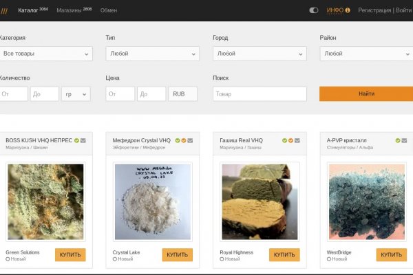Open the гр unit dropdown

coord(76,93)
